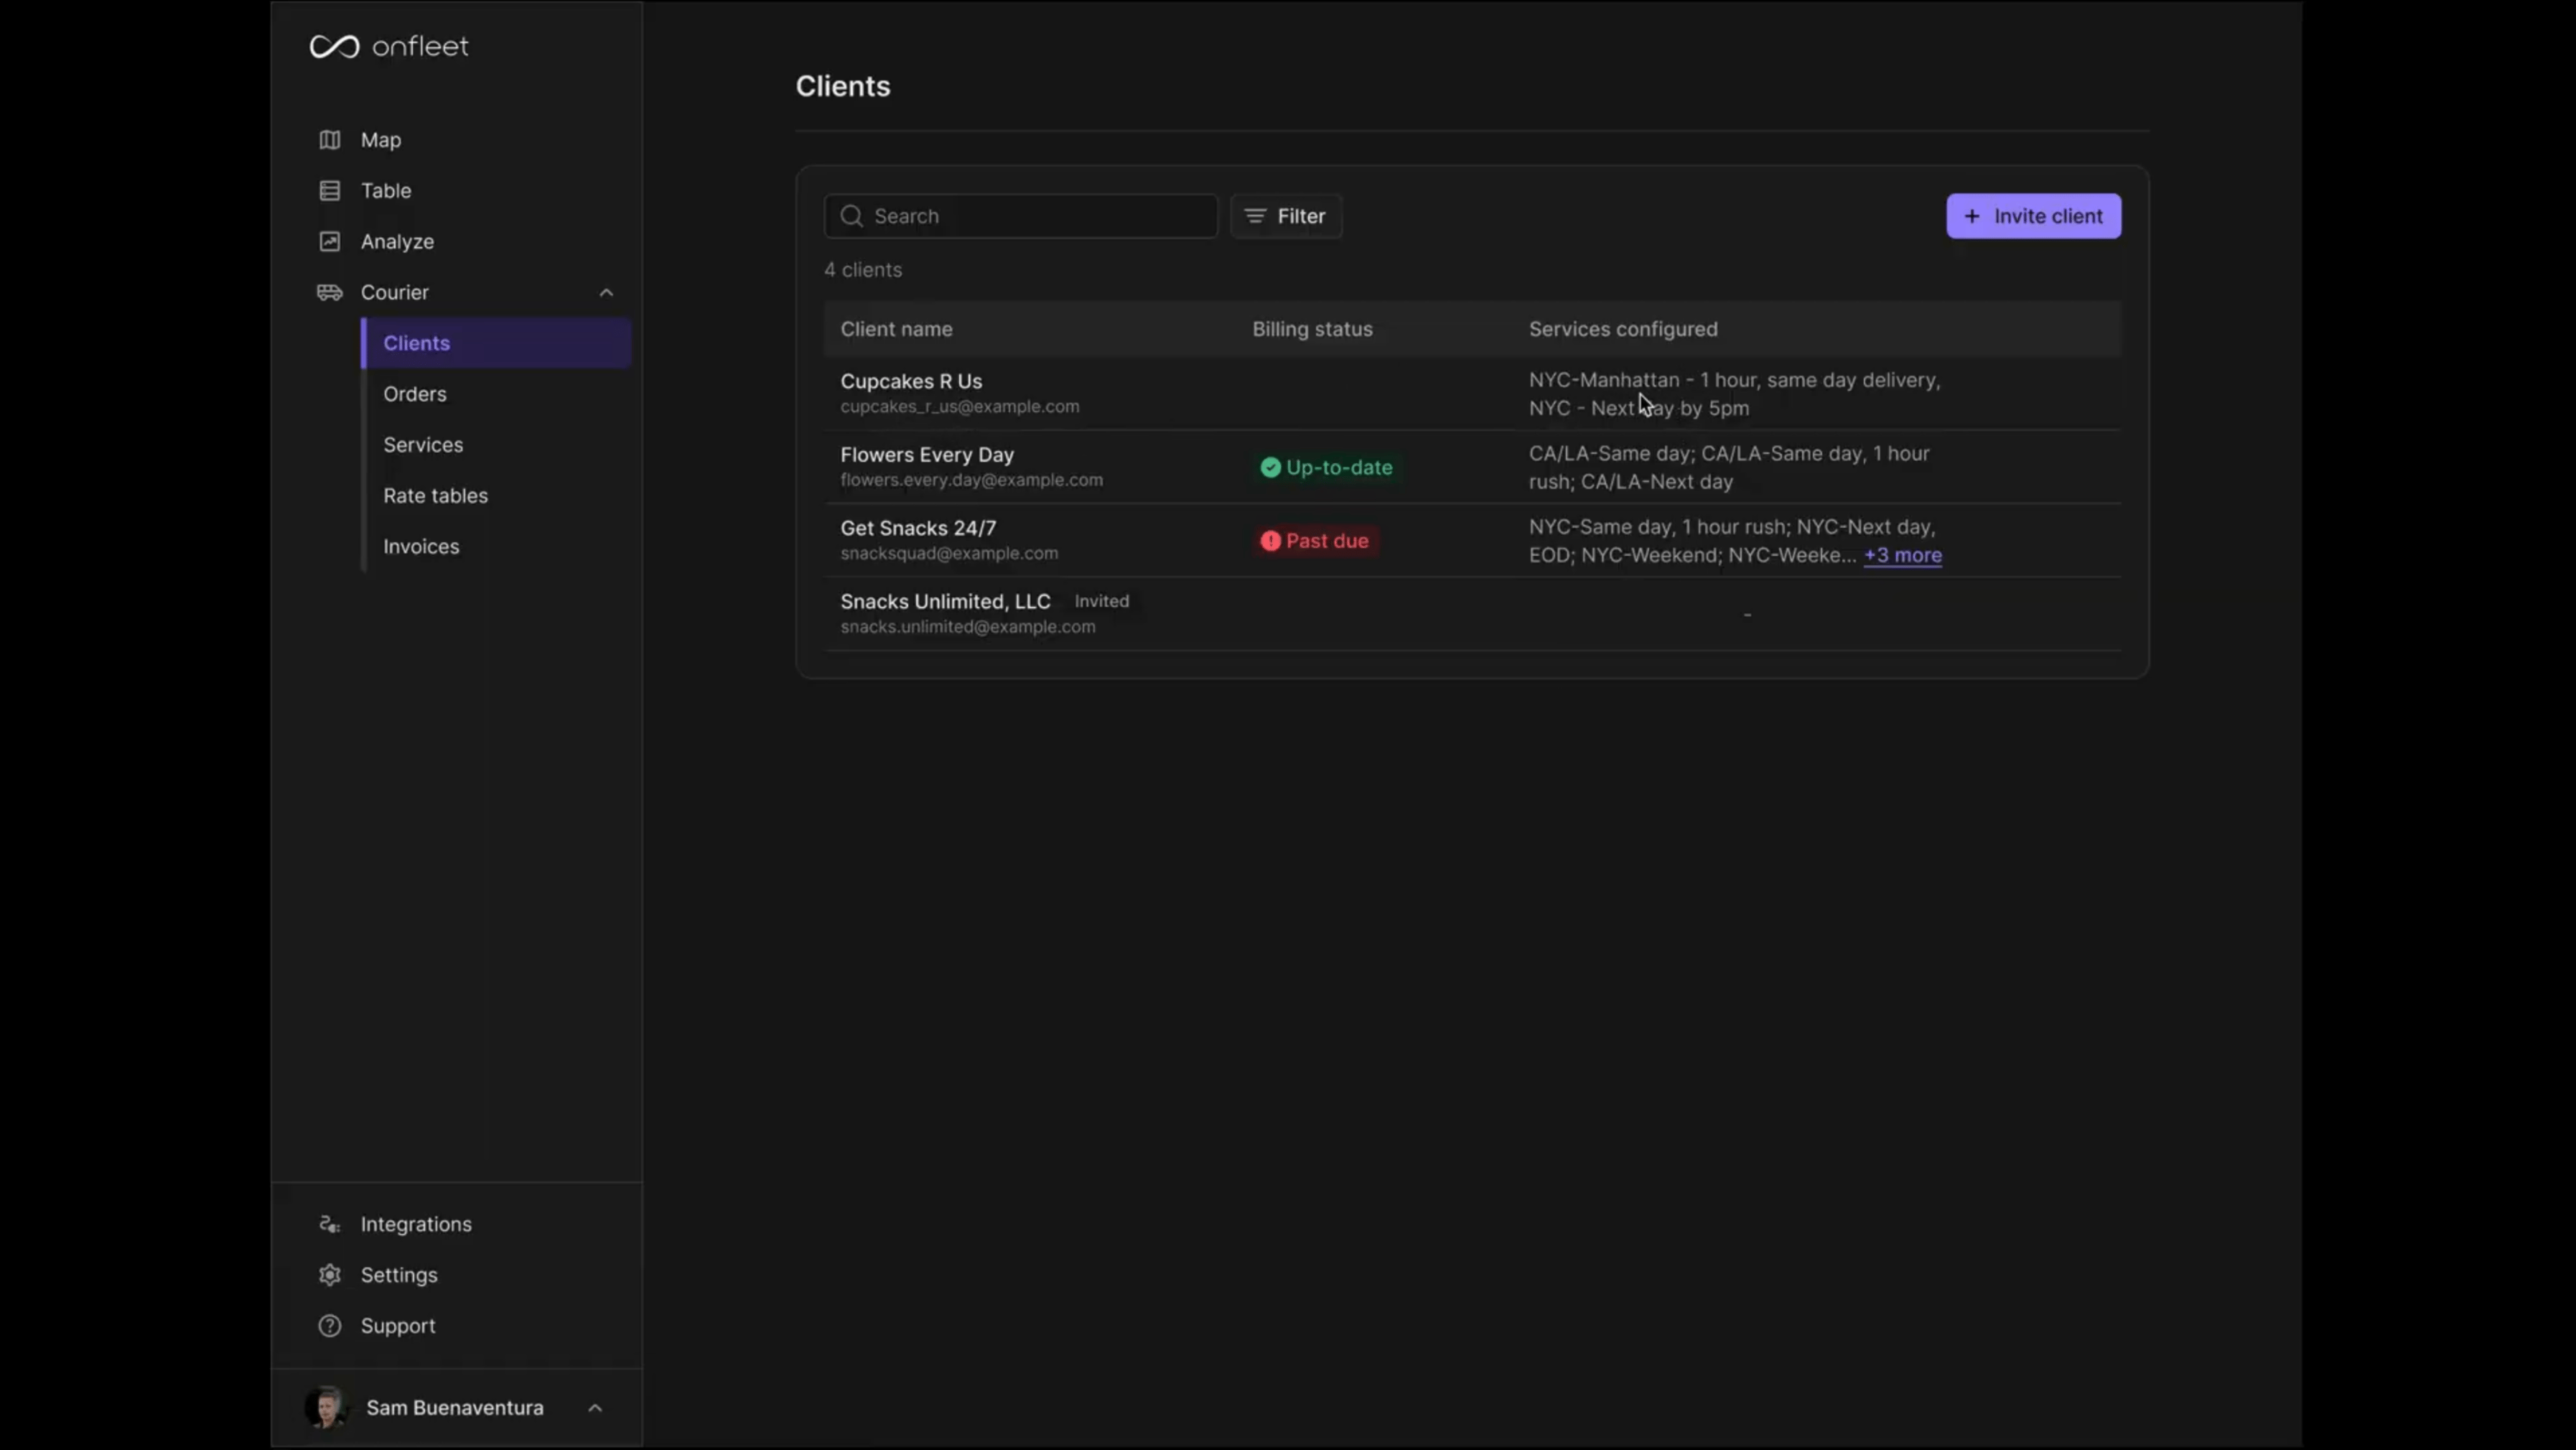Click inside the Search input field
The image size is (2576, 1450).
[1020, 216]
